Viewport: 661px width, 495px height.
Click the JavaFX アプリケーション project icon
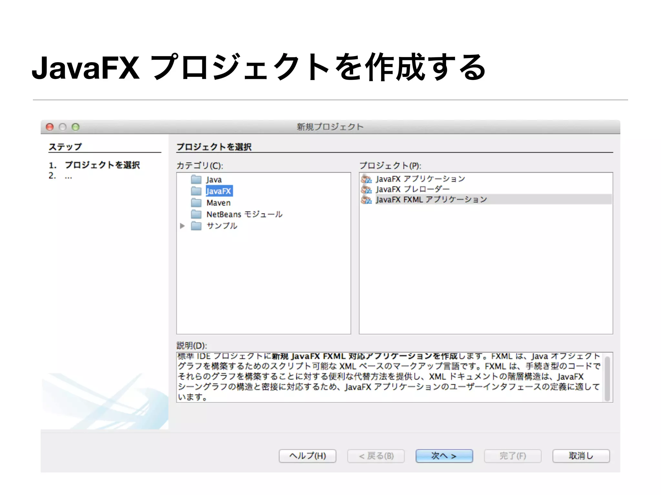point(366,179)
